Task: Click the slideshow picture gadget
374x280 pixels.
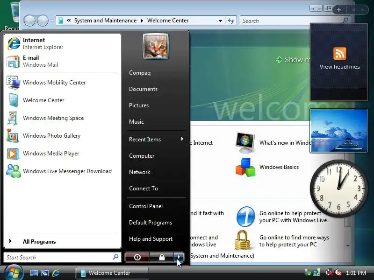Action: pos(338,131)
